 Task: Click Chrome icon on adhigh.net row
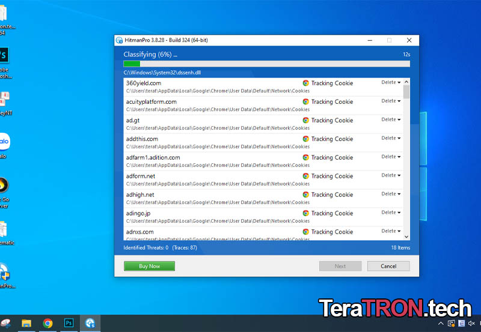tap(305, 195)
